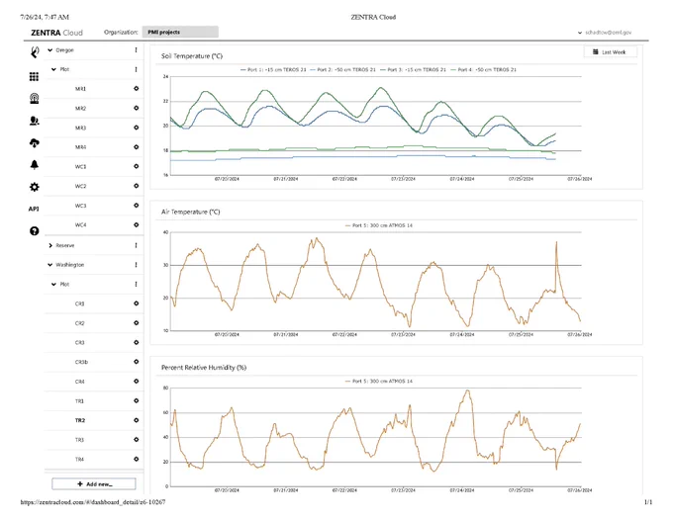The image size is (673, 519).
Task: Click the METER leaf logo icon in sidebar
Action: [35, 52]
